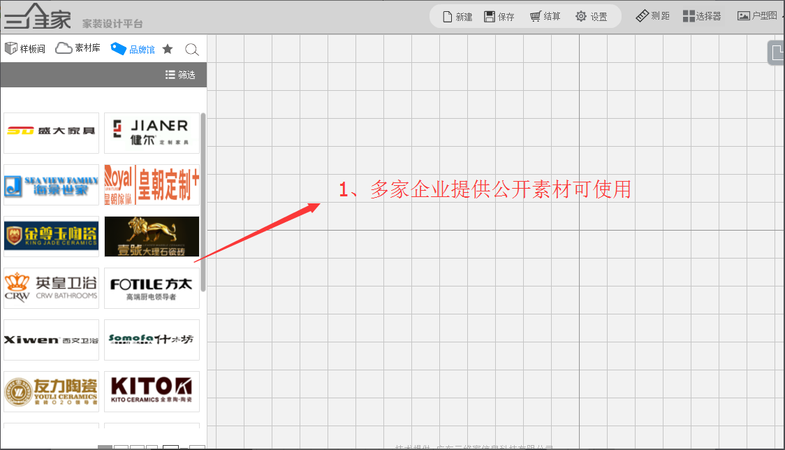Viewport: 785px width, 450px height.
Task: Select the FOTILE 方太 brand
Action: 152,288
